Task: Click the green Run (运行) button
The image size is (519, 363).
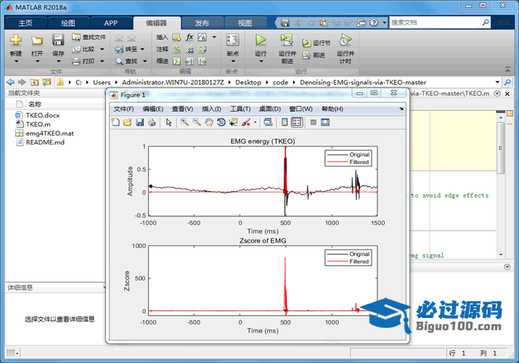Action: click(261, 41)
